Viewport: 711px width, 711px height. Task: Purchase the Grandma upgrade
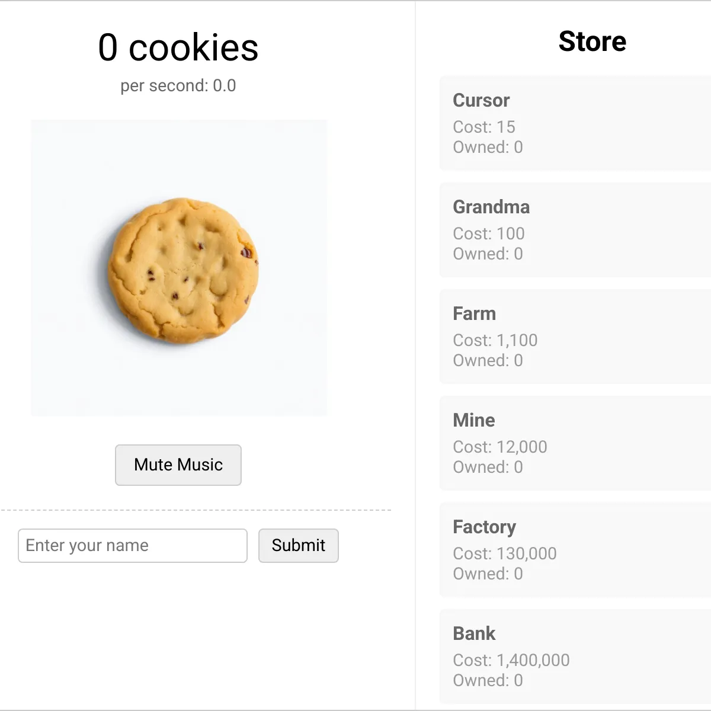[x=575, y=230]
